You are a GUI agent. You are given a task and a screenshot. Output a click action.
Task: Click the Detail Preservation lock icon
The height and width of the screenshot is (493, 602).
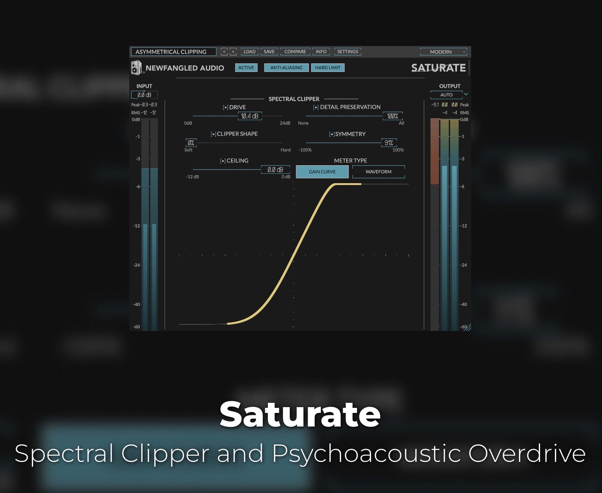tap(316, 108)
